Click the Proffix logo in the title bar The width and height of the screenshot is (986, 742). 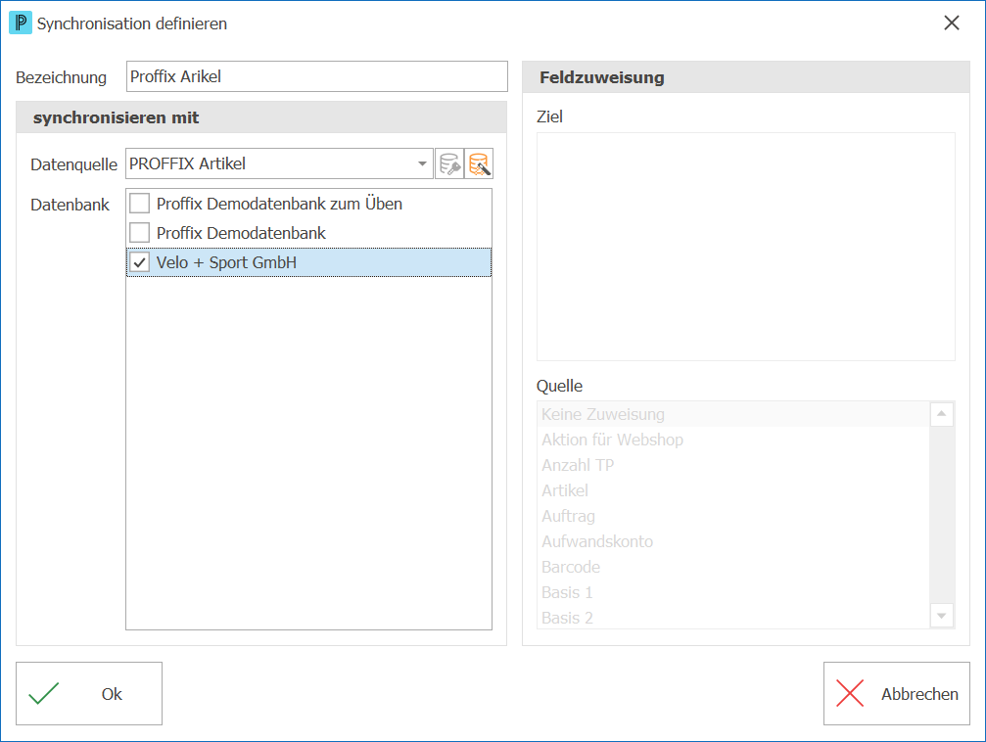coord(21,23)
